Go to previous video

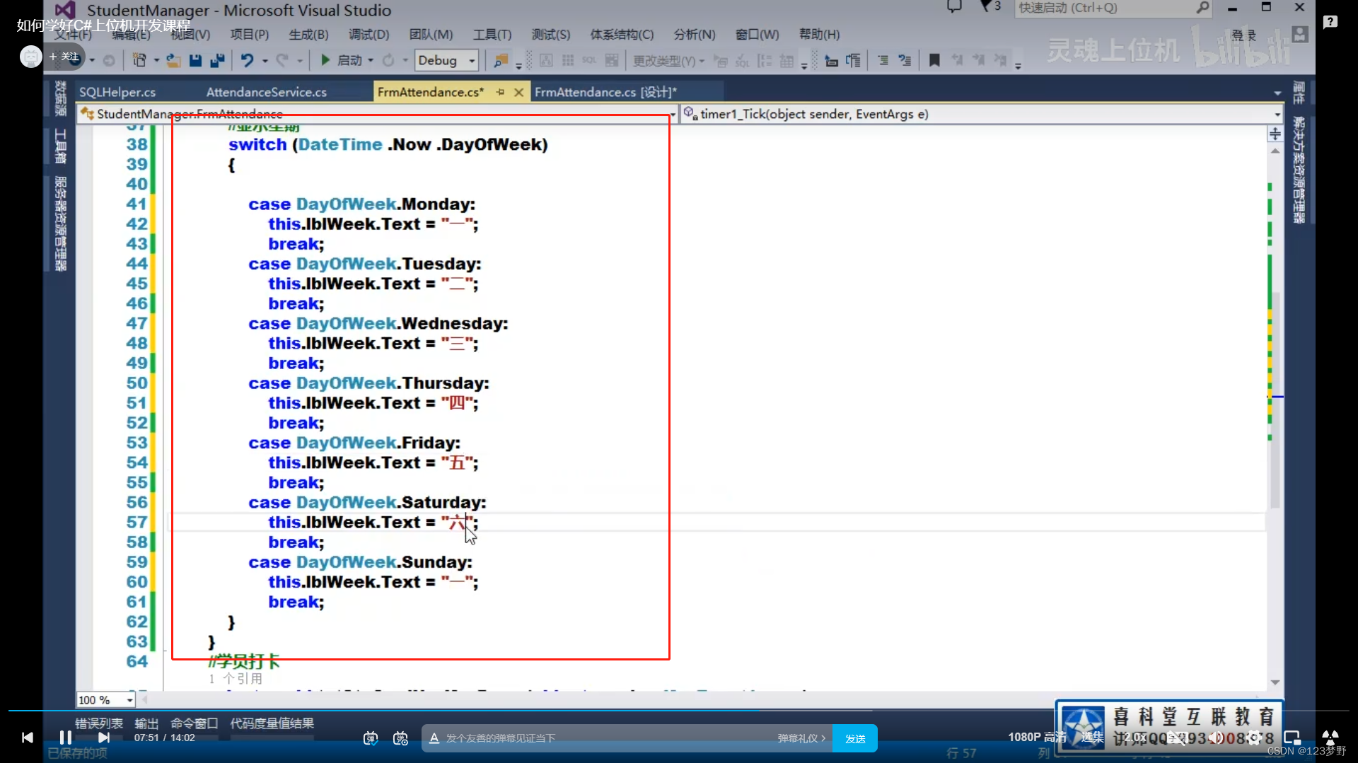point(28,738)
